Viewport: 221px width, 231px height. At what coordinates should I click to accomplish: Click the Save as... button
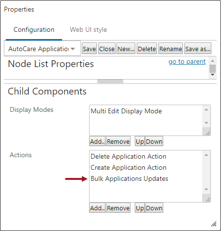coord(198,48)
